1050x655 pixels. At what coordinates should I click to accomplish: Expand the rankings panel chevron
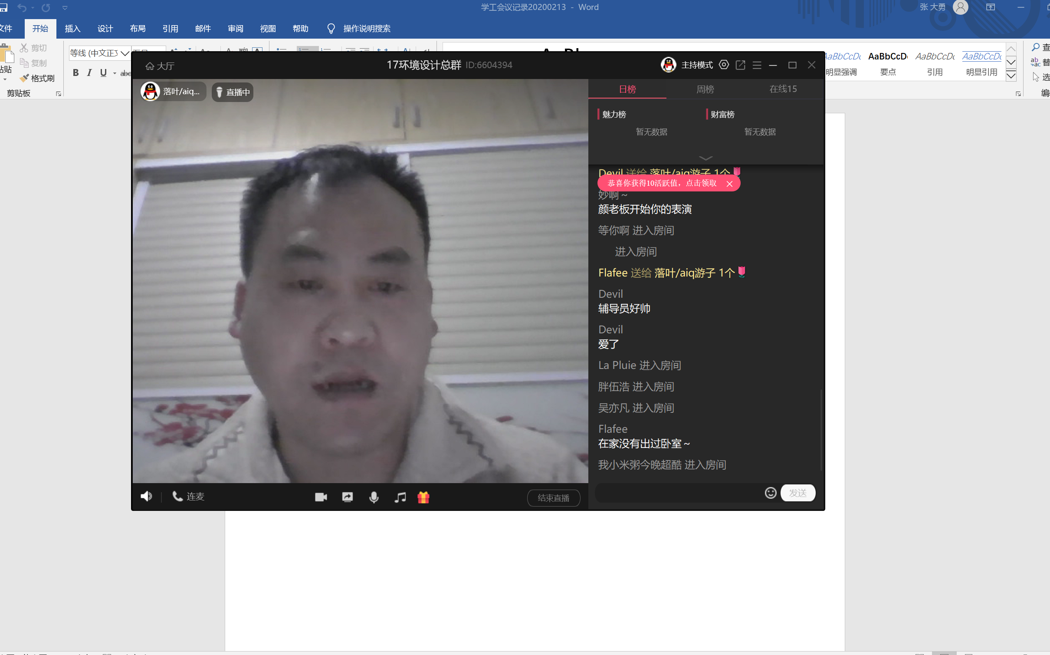coord(705,158)
